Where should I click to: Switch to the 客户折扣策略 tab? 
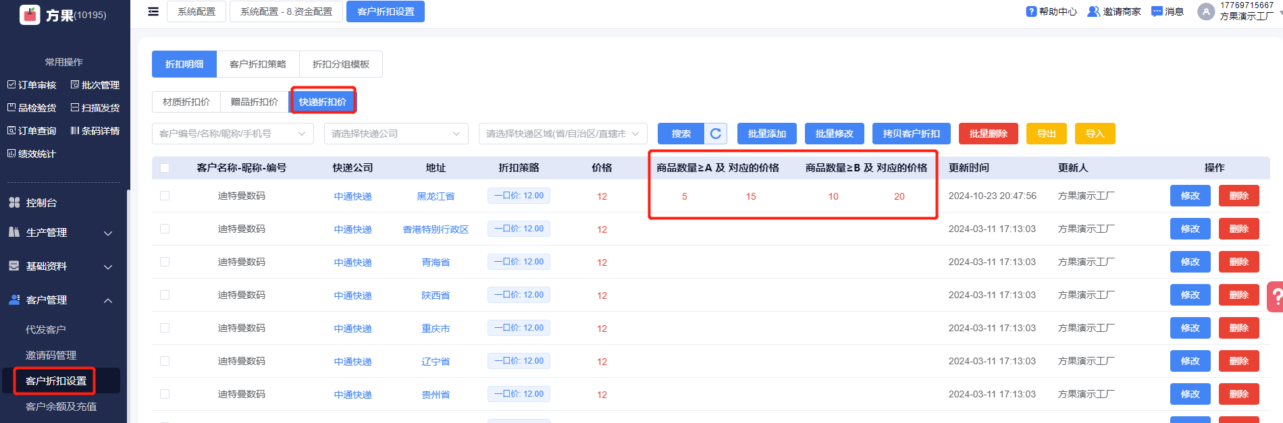(258, 64)
